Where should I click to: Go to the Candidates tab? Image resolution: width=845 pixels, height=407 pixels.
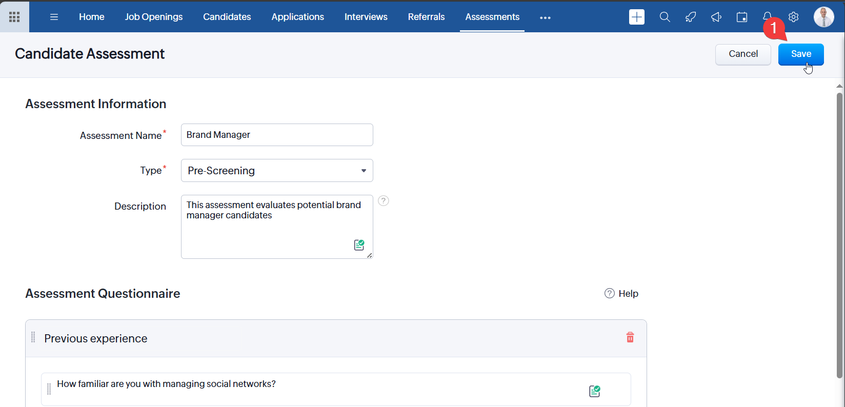227,17
